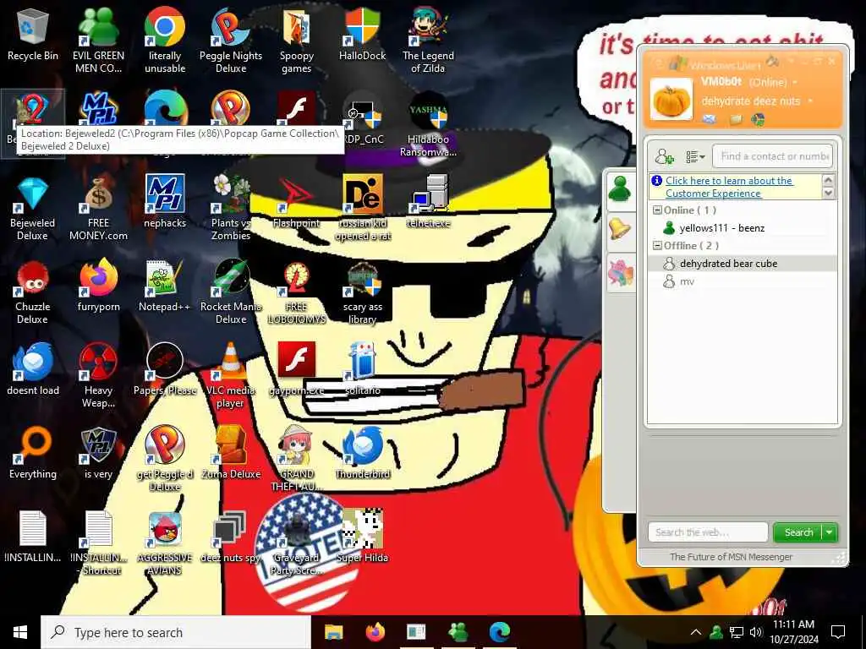The height and width of the screenshot is (649, 866).
Task: Select the GRAND THEFT AU... desktop icon
Action: click(297, 461)
